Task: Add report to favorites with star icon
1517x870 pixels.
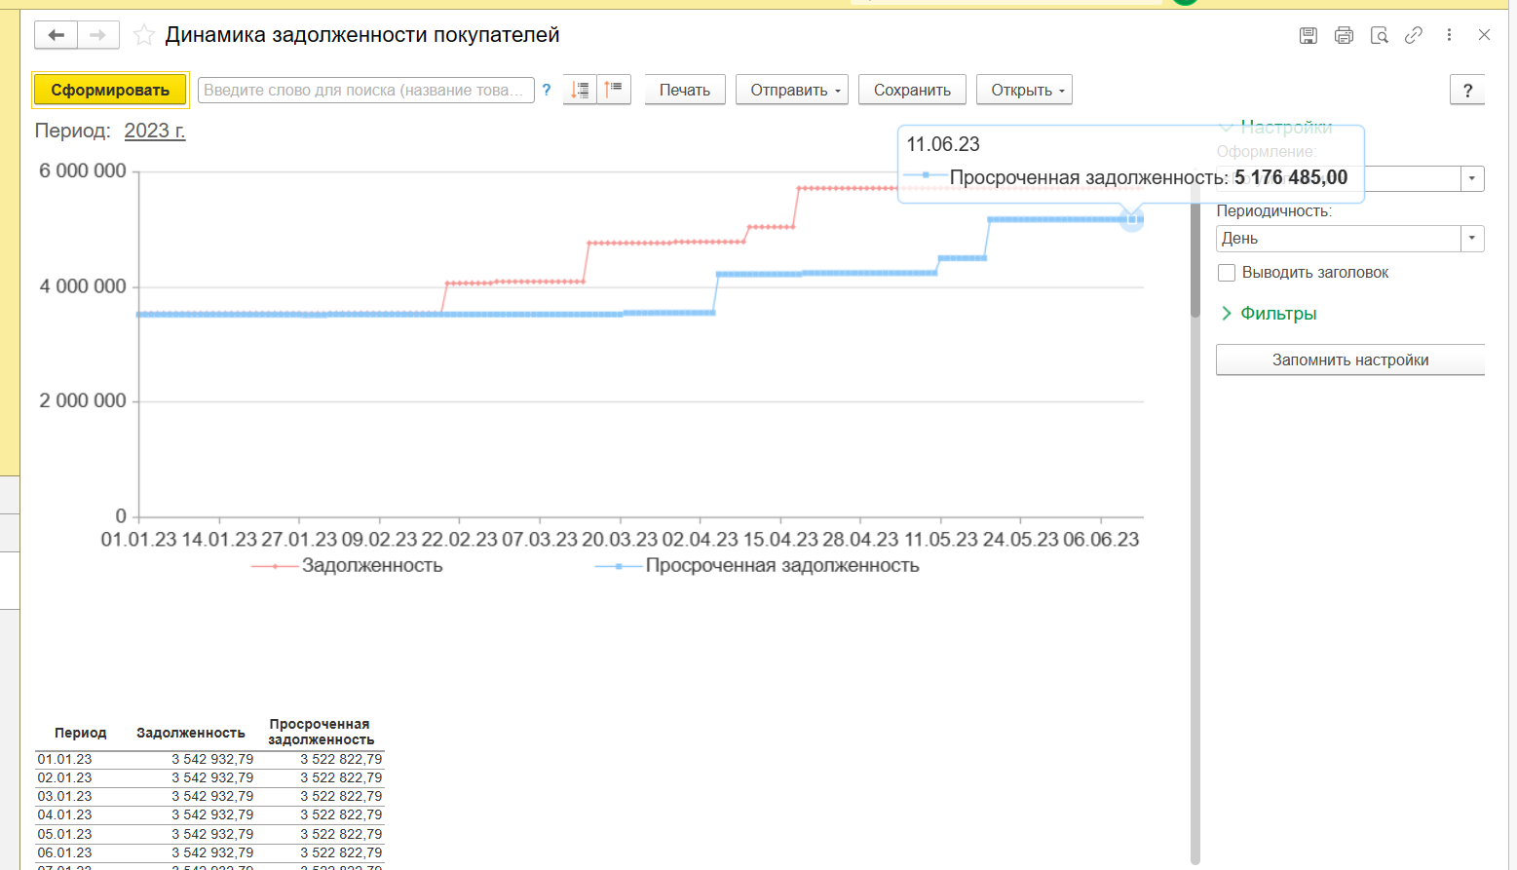Action: coord(144,36)
